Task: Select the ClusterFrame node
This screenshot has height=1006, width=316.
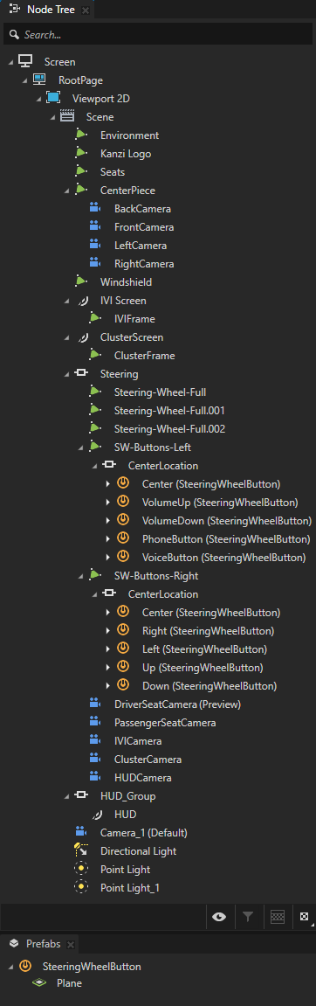Action: (x=145, y=355)
